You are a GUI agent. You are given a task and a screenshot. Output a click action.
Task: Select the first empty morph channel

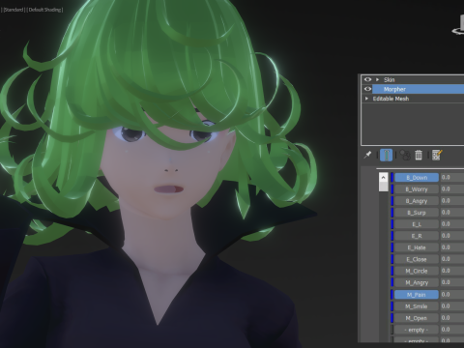417,330
